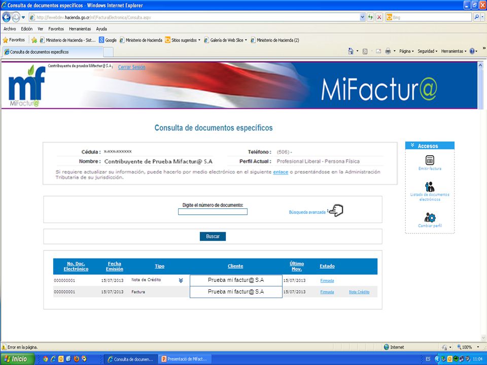Click the Búsqueda avanzada link
Screen dimensions: 487x365
pyautogui.click(x=307, y=212)
